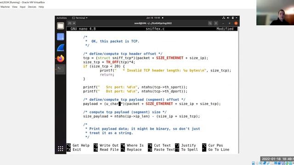Open the VirtualBox Devices menu
The width and height of the screenshot is (294, 165).
point(32,7)
